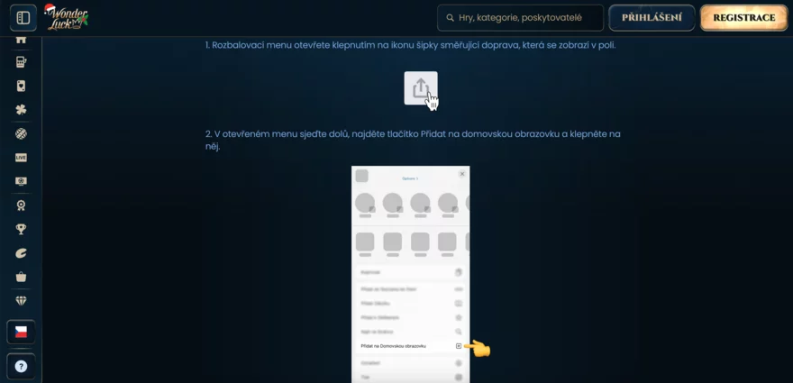Click the sidebar icon below the trophy
Screen dimensions: 793x383
[x=21, y=253]
